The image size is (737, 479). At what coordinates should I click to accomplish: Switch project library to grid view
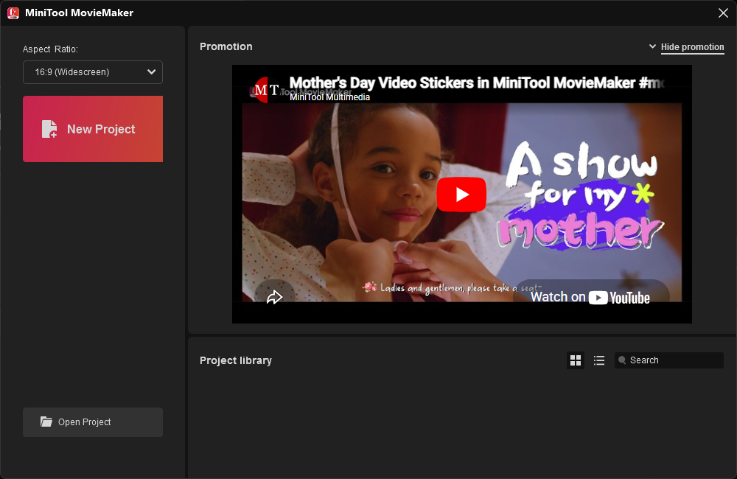coord(576,360)
